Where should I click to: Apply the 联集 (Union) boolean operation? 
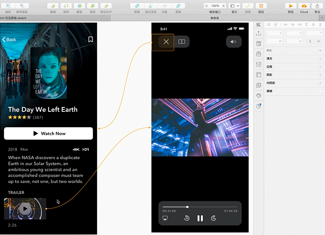pyautogui.click(x=137, y=6)
